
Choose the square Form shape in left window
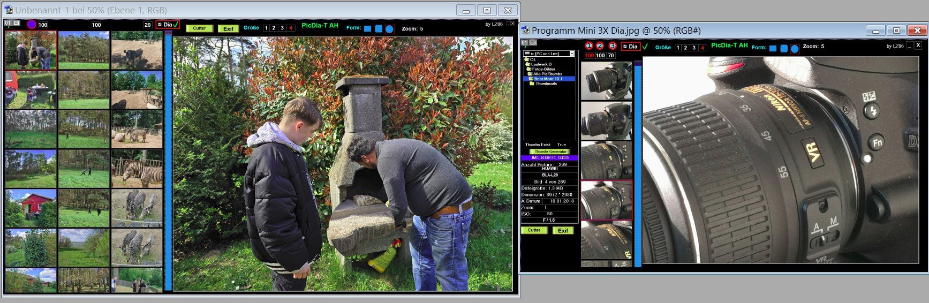pyautogui.click(x=367, y=29)
